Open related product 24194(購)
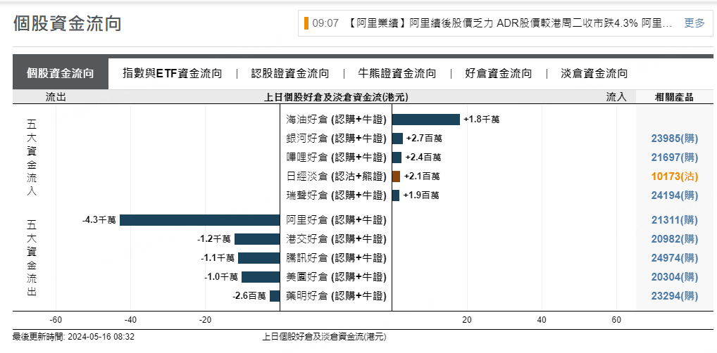Image resolution: width=717 pixels, height=353 pixels. pos(675,195)
